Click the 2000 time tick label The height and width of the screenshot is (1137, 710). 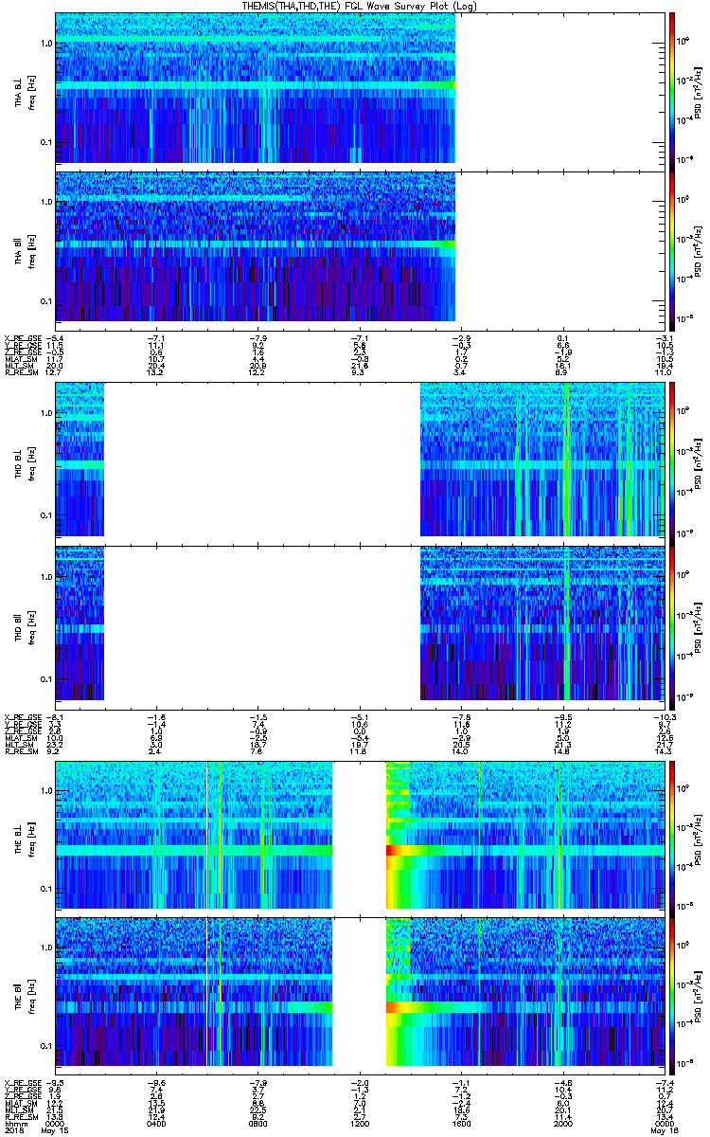562,1123
